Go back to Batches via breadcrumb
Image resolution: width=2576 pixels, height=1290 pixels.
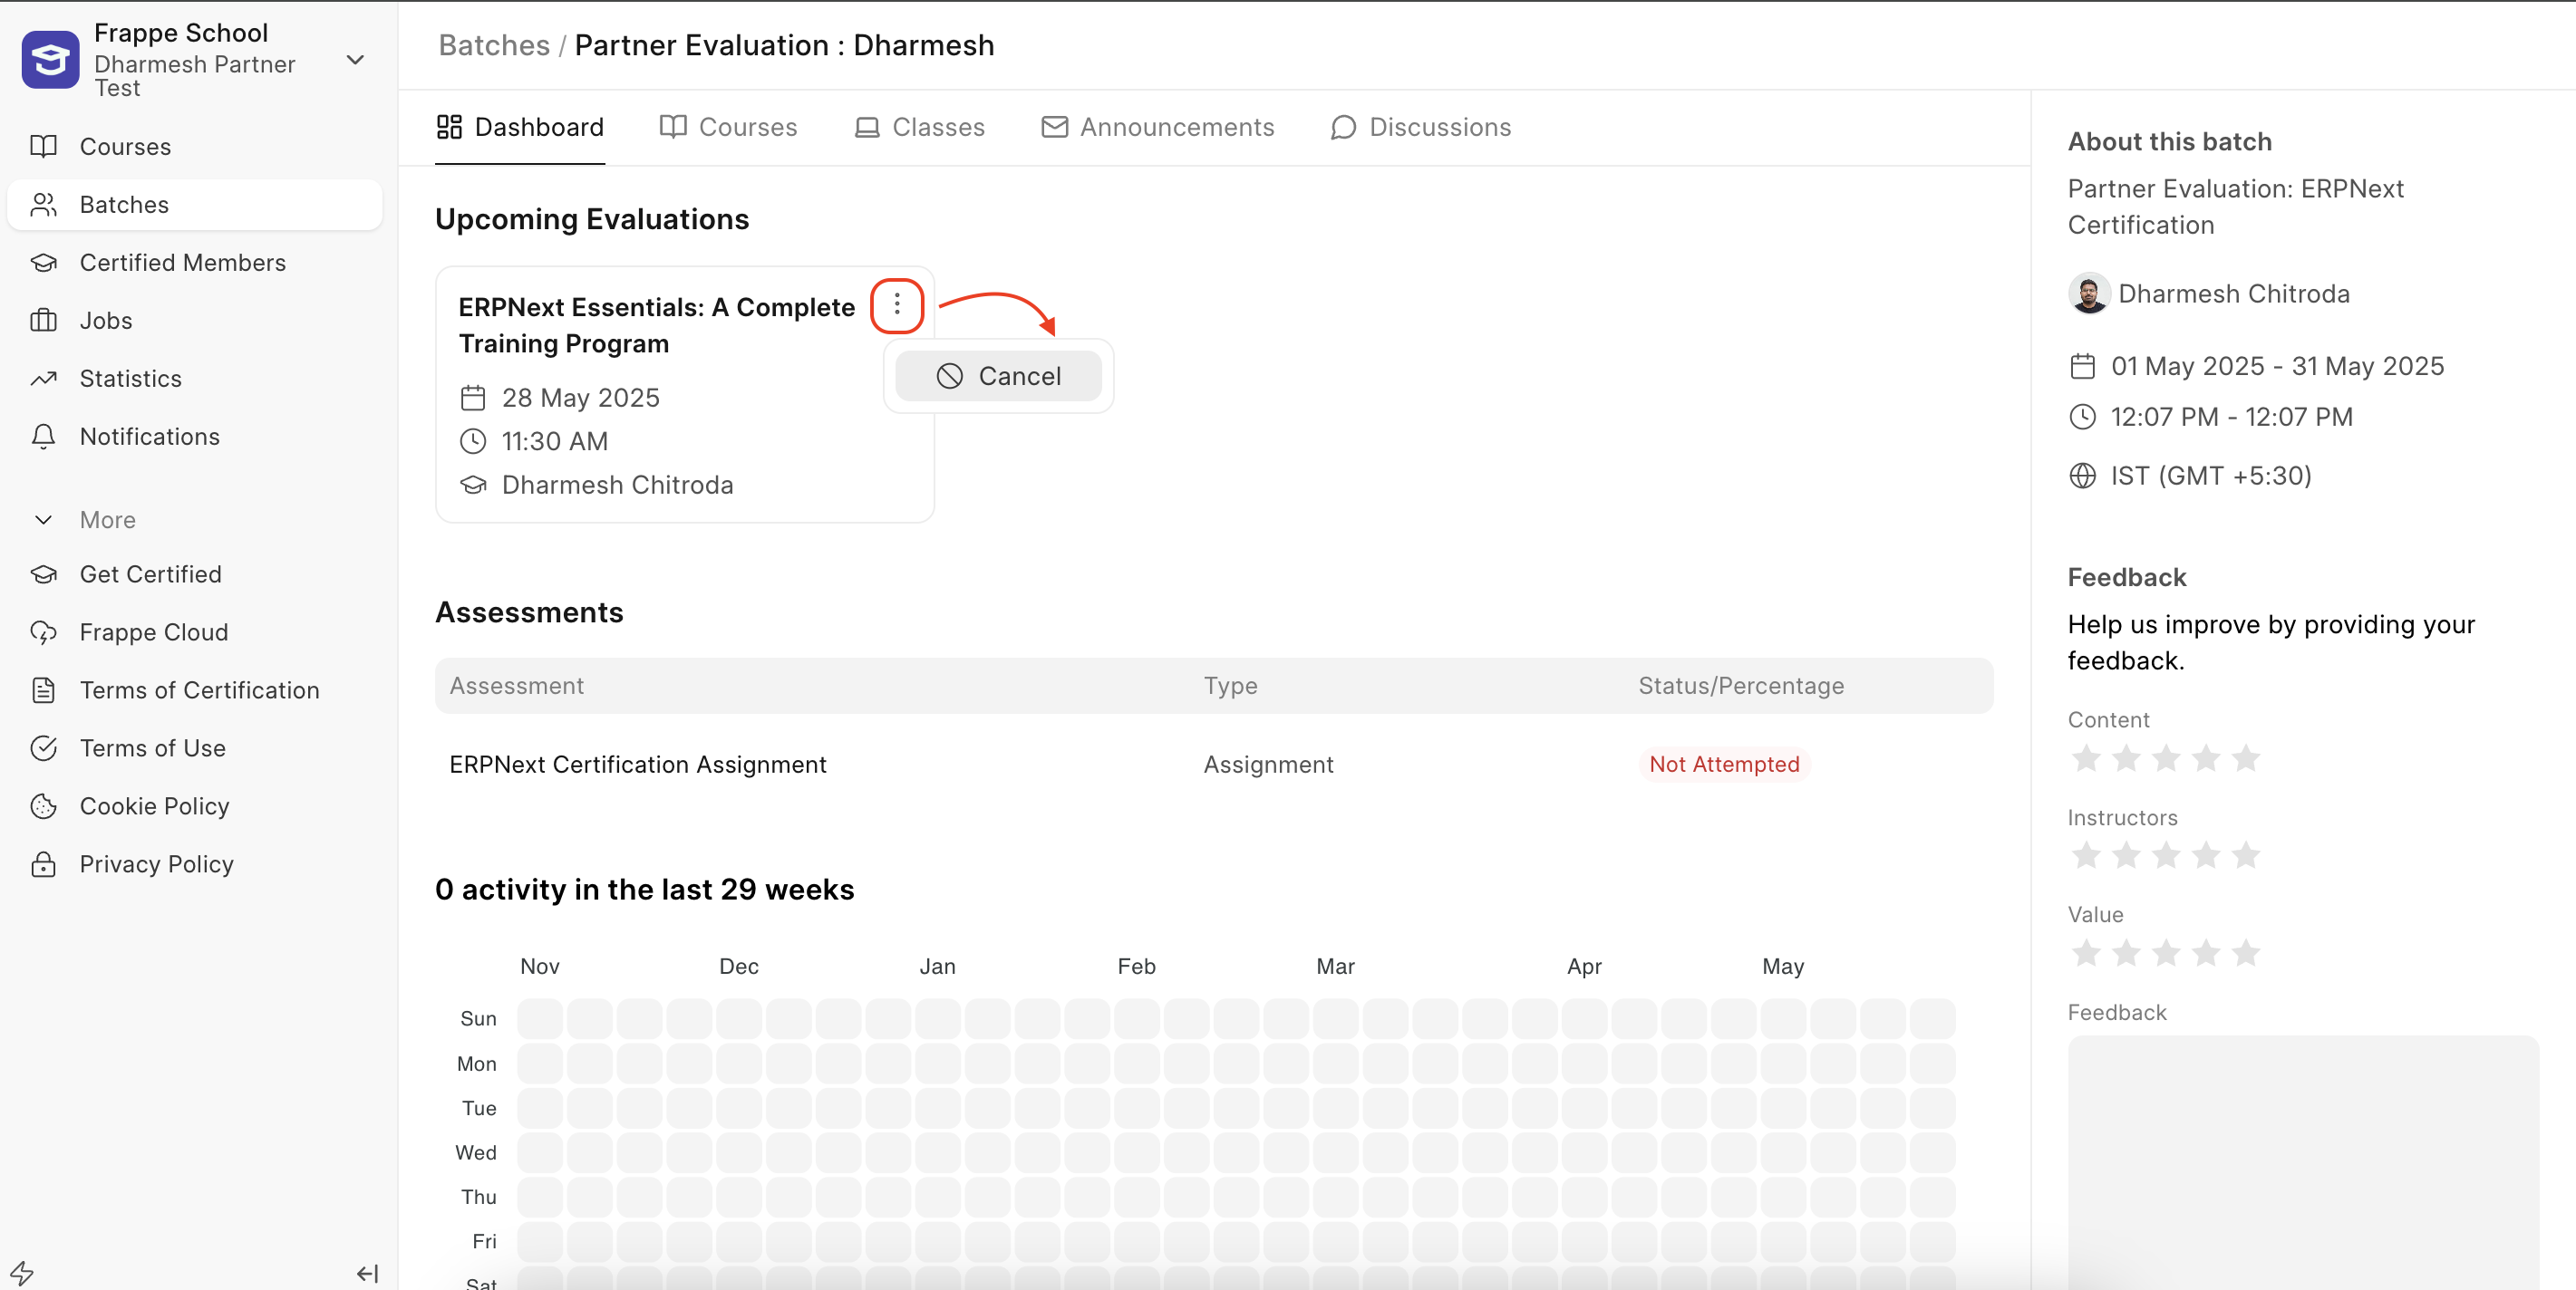tap(494, 45)
